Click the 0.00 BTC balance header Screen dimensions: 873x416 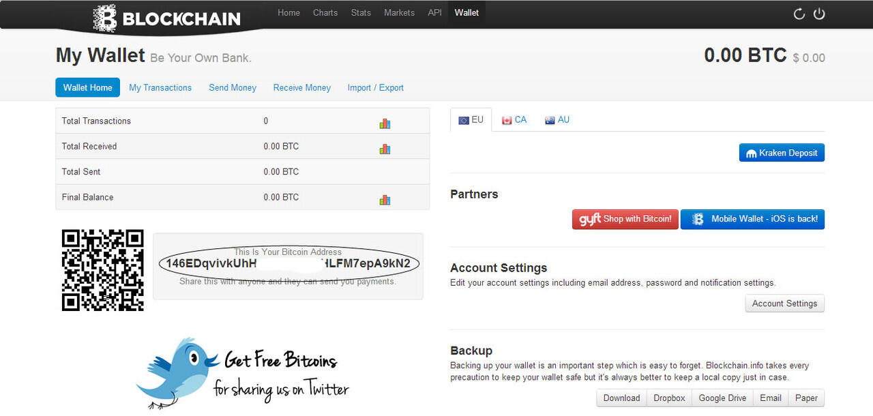[745, 55]
